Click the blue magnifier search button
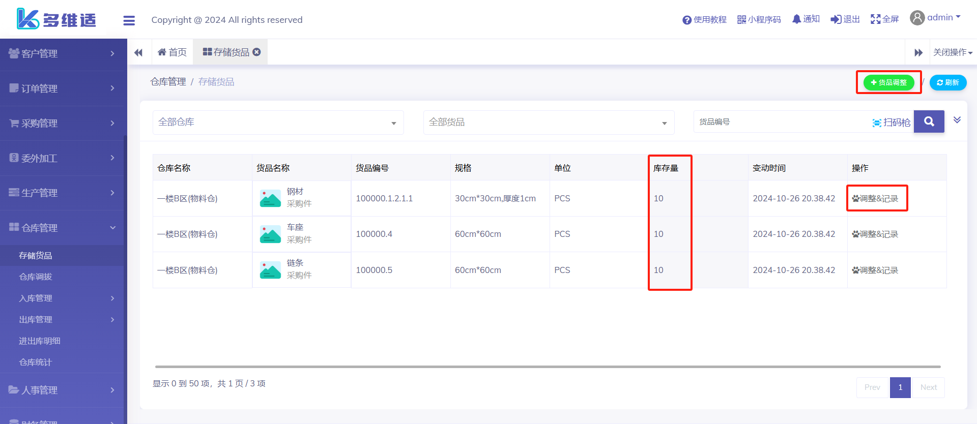The image size is (977, 424). pos(929,122)
